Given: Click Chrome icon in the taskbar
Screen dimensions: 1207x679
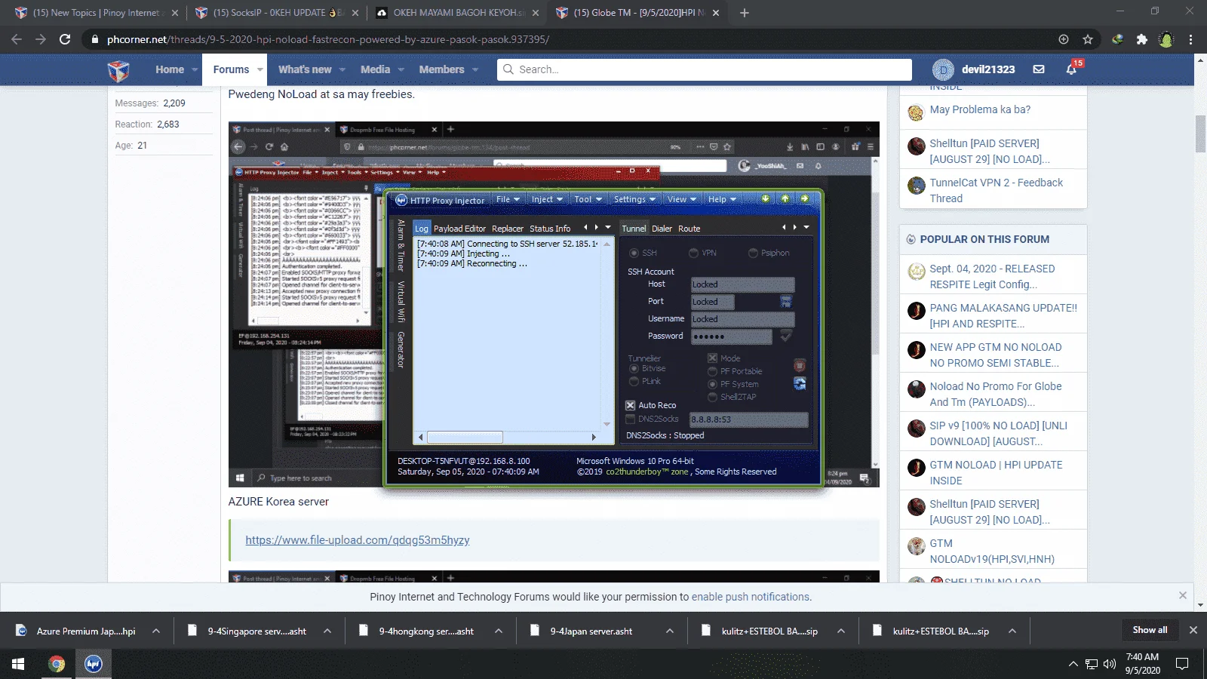Looking at the screenshot, I should [x=57, y=664].
